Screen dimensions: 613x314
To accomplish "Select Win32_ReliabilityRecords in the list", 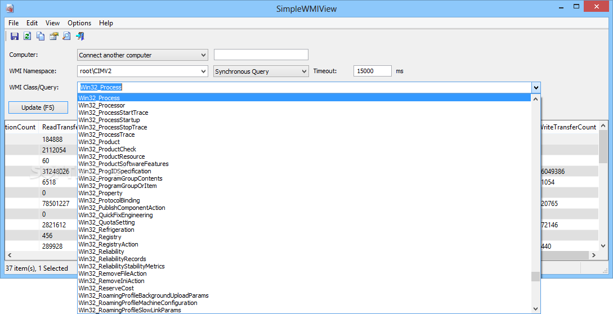I will pos(304,258).
